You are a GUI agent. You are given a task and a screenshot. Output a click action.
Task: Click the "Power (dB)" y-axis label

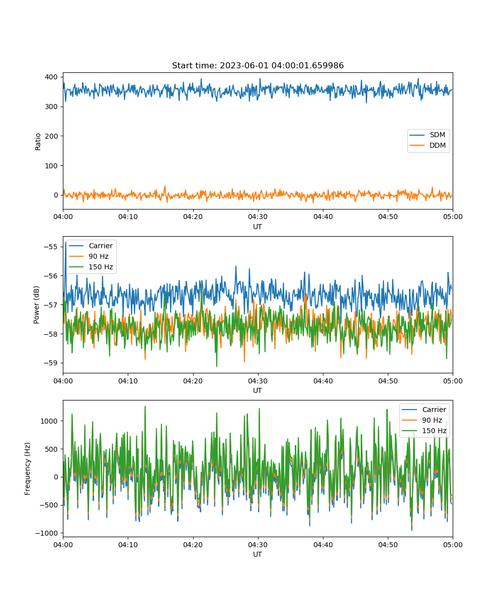[x=37, y=305]
